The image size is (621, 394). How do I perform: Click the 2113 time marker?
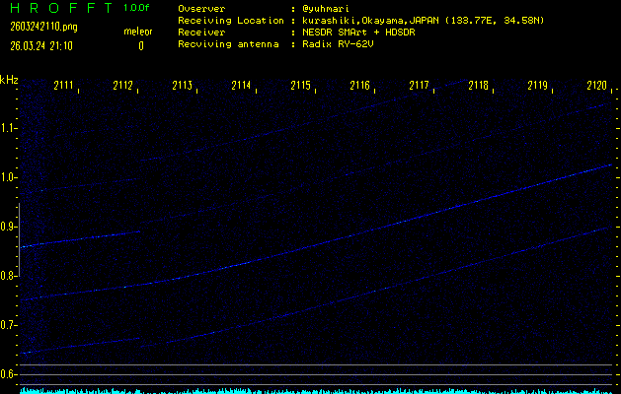(183, 86)
